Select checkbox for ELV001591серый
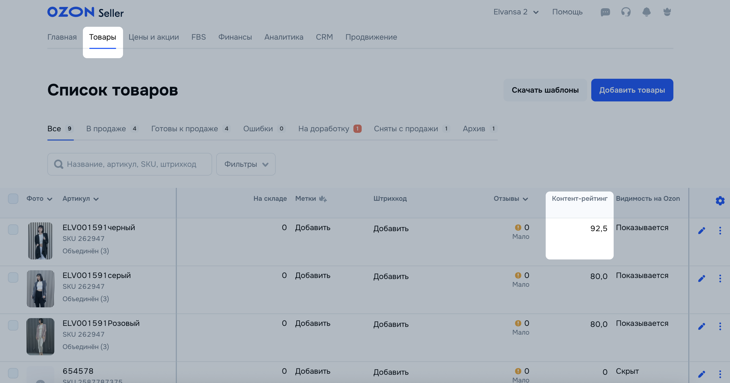The width and height of the screenshot is (730, 383). (x=13, y=277)
